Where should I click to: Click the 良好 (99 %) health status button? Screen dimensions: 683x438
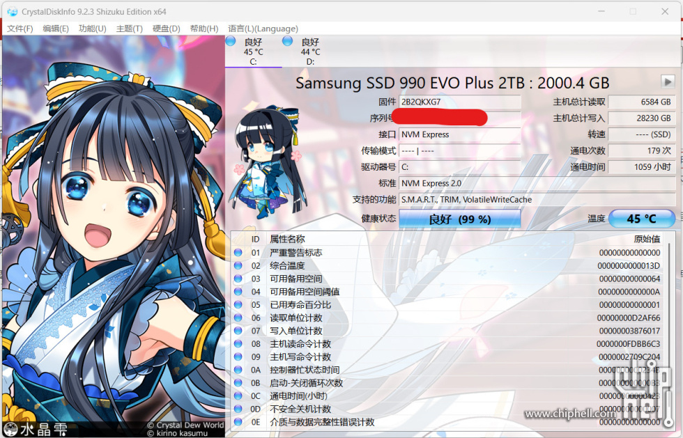coord(460,219)
